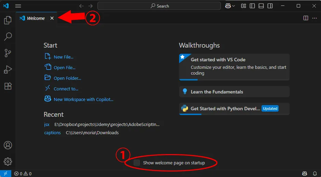This screenshot has height=177, width=321.
Task: Open the Copilot chat icon in title bar
Action: click(228, 6)
